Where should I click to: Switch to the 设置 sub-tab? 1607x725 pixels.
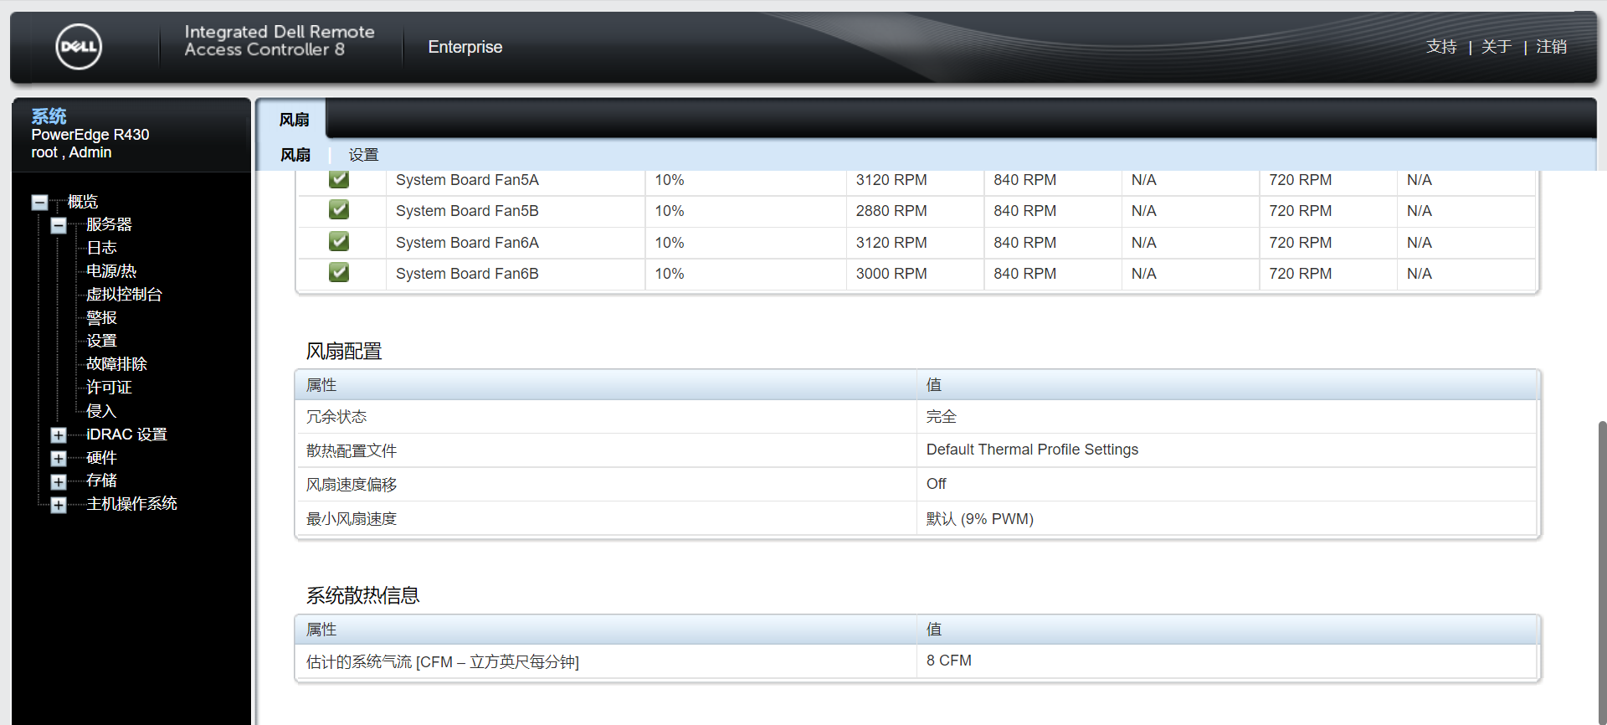pos(363,155)
